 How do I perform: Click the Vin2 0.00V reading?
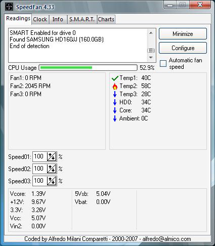pos(28,226)
